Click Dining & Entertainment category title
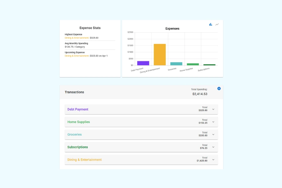This screenshot has height=188, width=282. [x=85, y=159]
